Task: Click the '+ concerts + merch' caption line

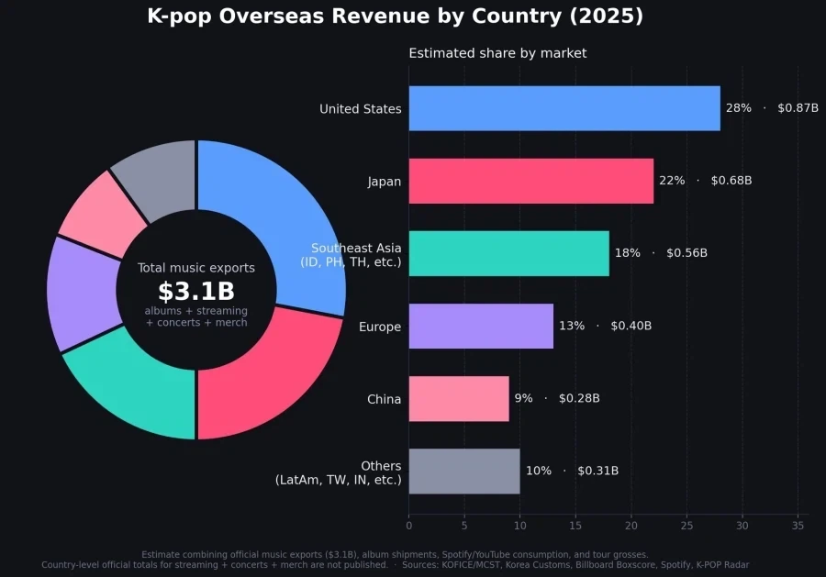Action: 196,323
